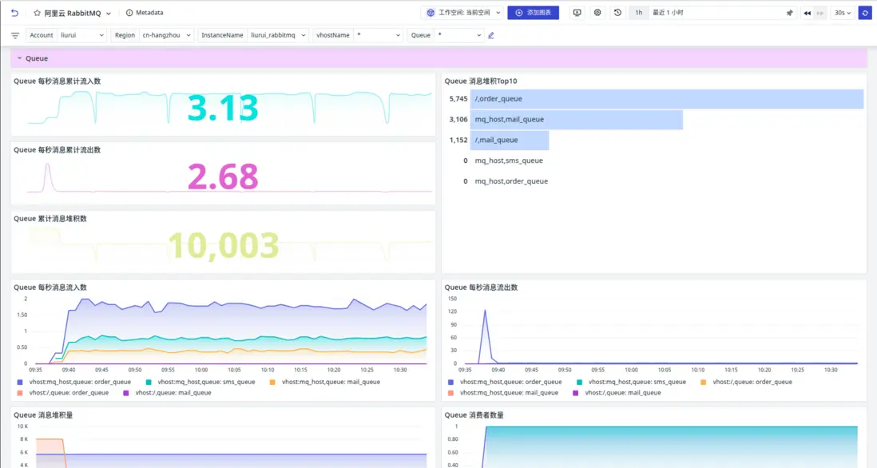The height and width of the screenshot is (468, 877).
Task: Open the display/TV mode icon
Action: pyautogui.click(x=577, y=13)
